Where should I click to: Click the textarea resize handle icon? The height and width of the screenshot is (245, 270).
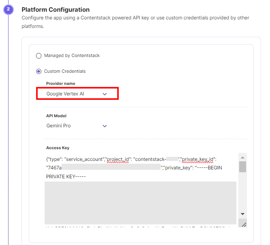tap(244, 224)
